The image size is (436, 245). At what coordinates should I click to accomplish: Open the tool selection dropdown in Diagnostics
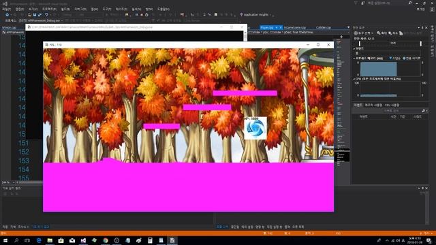coord(363,33)
